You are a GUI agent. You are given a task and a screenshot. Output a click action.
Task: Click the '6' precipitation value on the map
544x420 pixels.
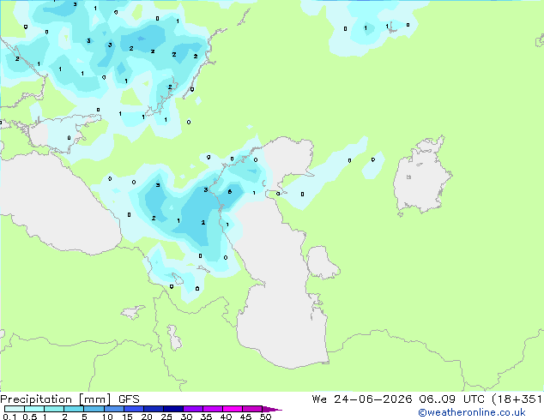tap(230, 192)
